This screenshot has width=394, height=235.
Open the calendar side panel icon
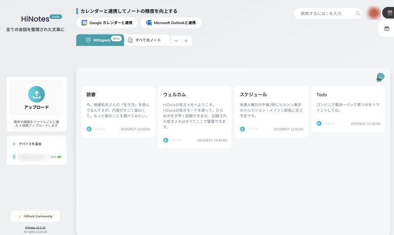click(x=387, y=29)
